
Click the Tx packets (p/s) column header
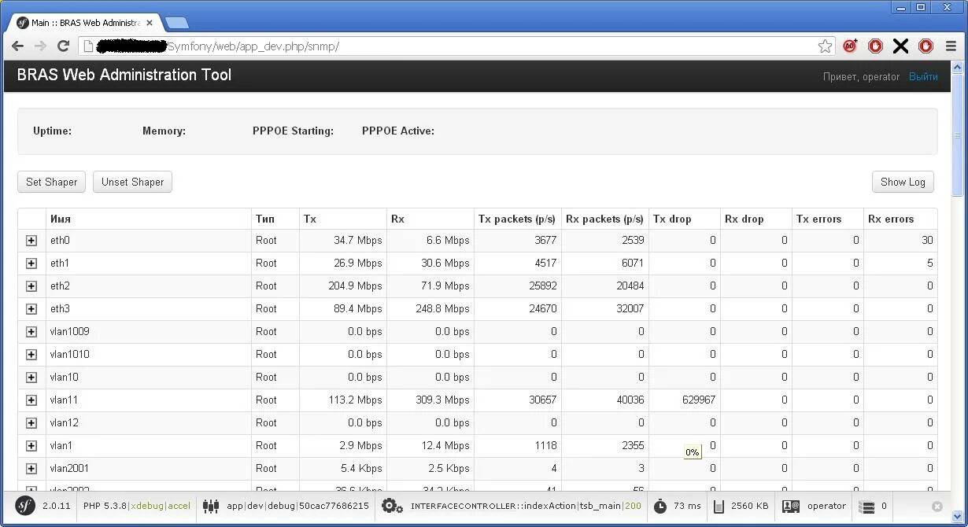tap(517, 219)
